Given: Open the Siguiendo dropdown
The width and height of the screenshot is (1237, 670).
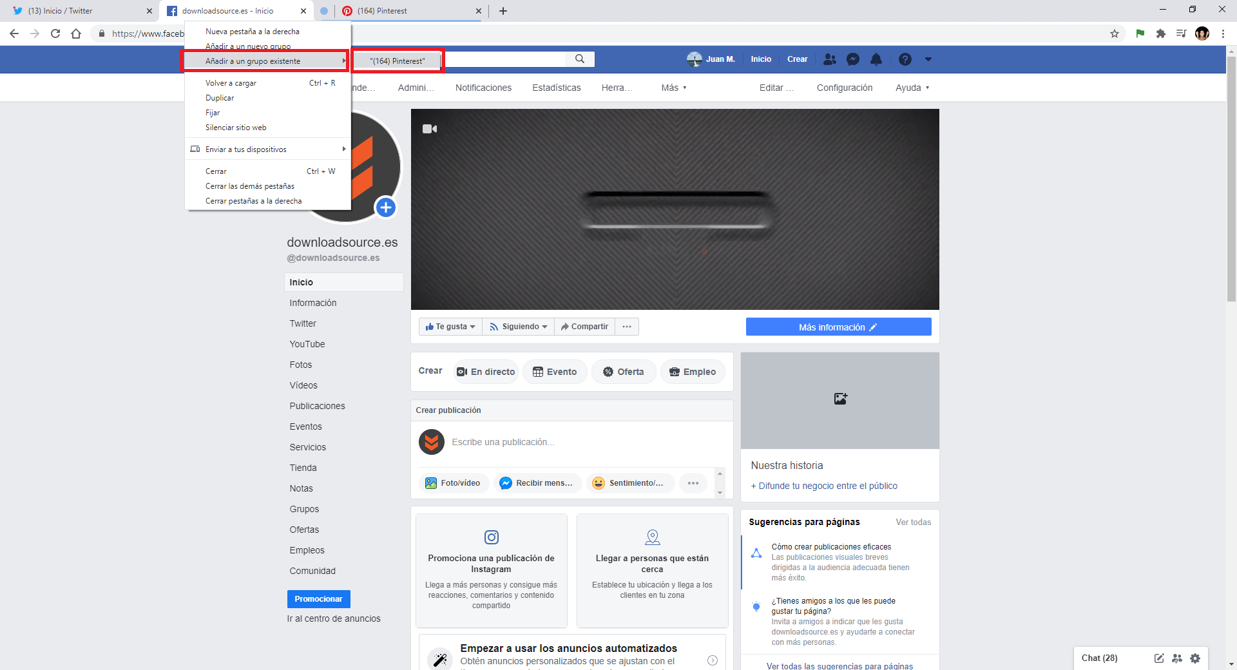Looking at the screenshot, I should [x=519, y=327].
